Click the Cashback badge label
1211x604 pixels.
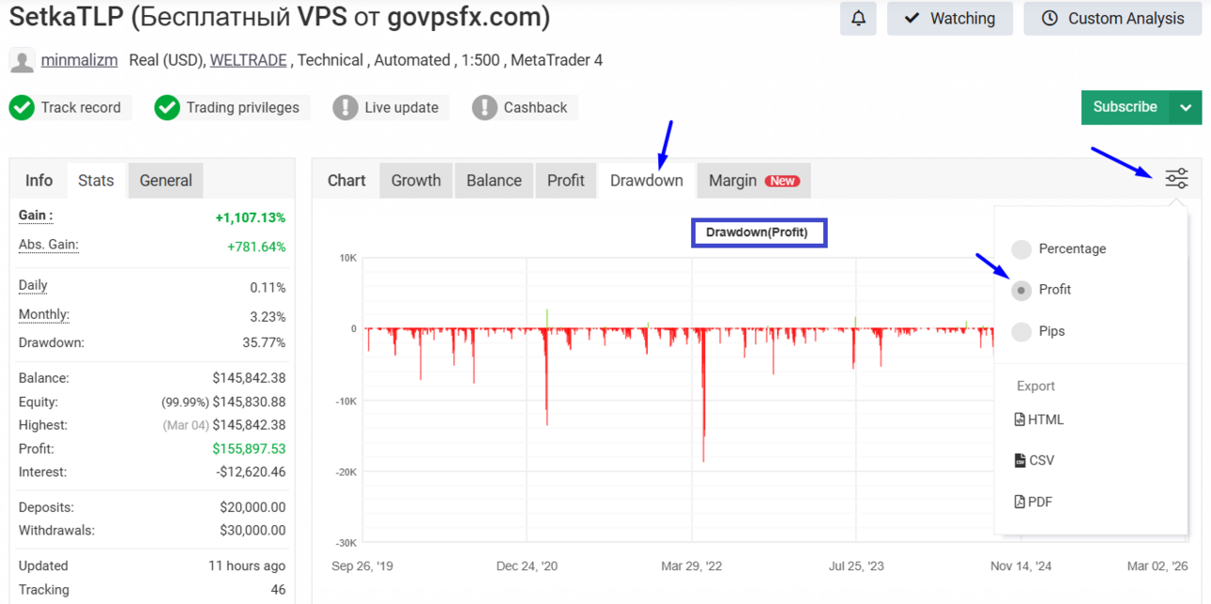click(535, 108)
